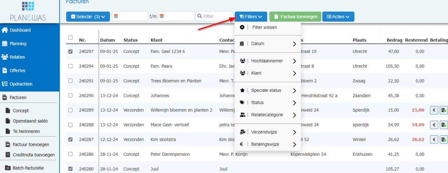
Task: Open the Creditnota toevoegen link
Action: 34,155
